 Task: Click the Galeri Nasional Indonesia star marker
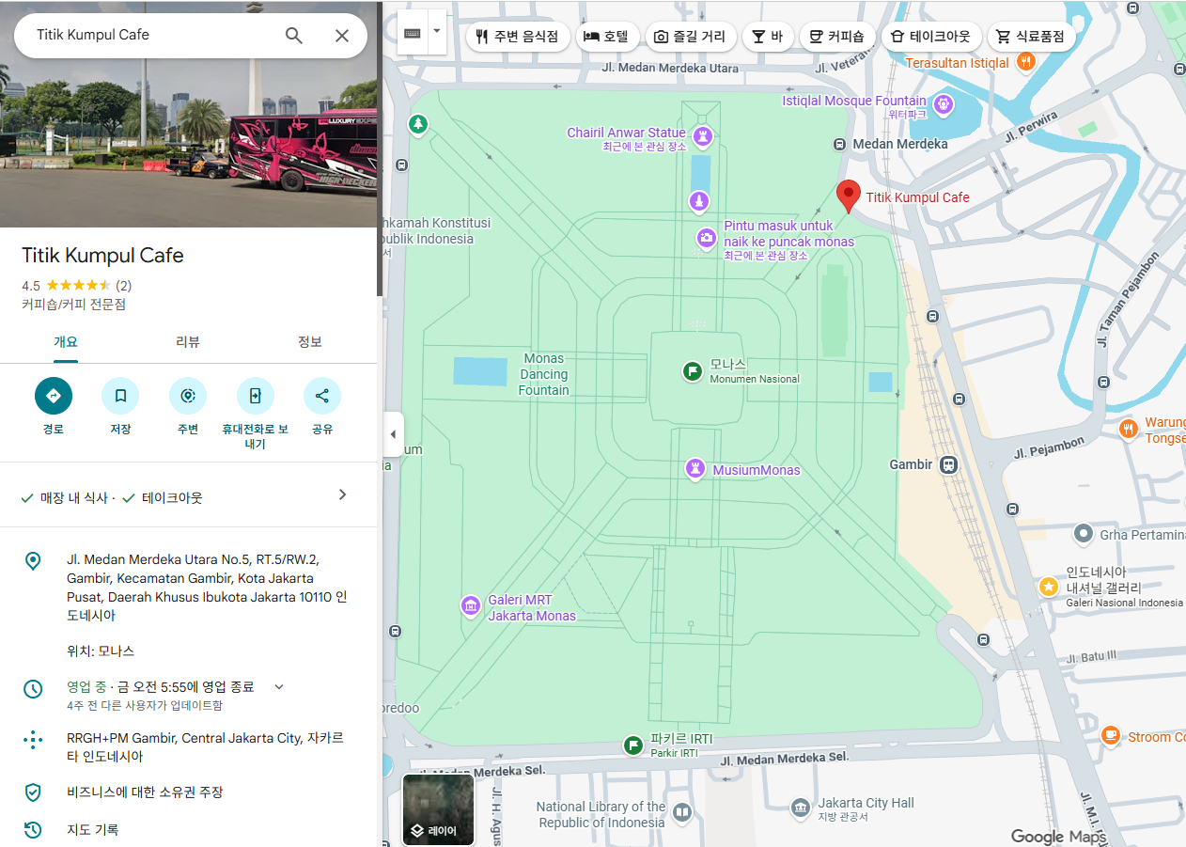point(1048,586)
